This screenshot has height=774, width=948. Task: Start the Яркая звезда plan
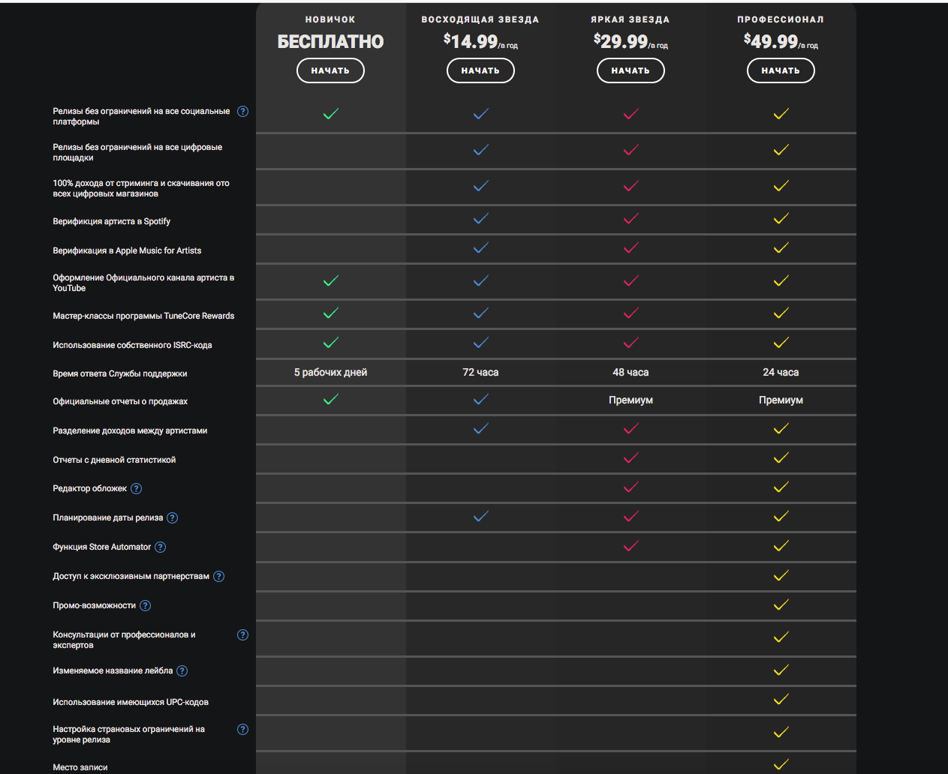click(630, 70)
